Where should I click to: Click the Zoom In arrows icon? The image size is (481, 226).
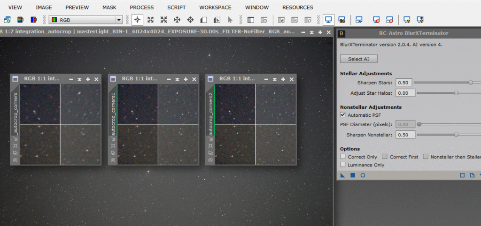click(x=150, y=20)
